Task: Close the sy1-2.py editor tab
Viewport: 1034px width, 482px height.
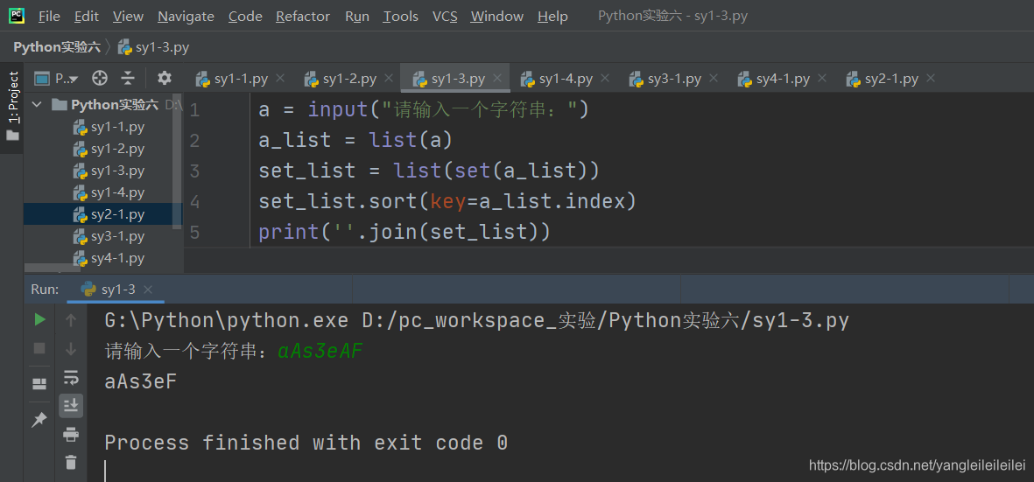Action: coord(389,79)
